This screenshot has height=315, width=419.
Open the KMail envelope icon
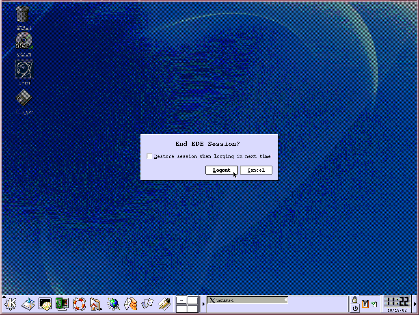pyautogui.click(x=130, y=304)
